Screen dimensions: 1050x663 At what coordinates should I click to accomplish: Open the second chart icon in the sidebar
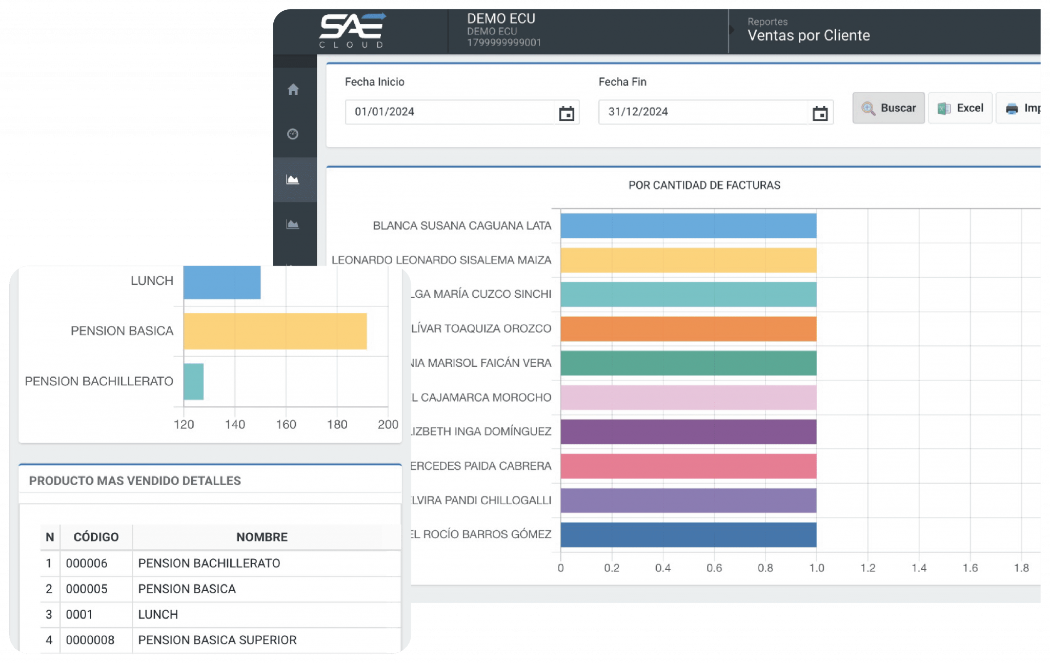294,224
